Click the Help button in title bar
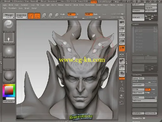The height and width of the screenshot is (122, 162). [x=117, y=2]
